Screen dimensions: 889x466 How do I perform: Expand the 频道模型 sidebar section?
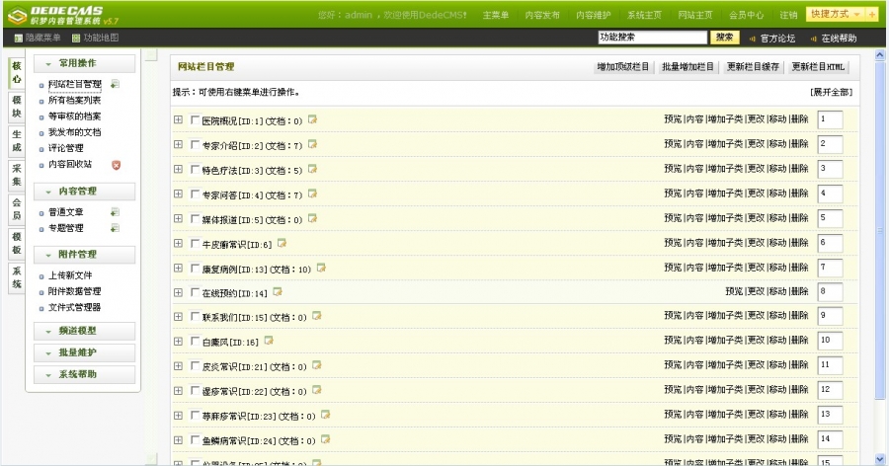click(85, 331)
